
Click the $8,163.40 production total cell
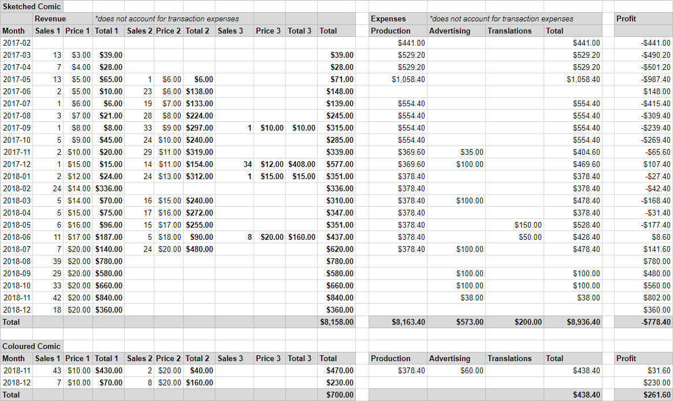click(x=398, y=322)
